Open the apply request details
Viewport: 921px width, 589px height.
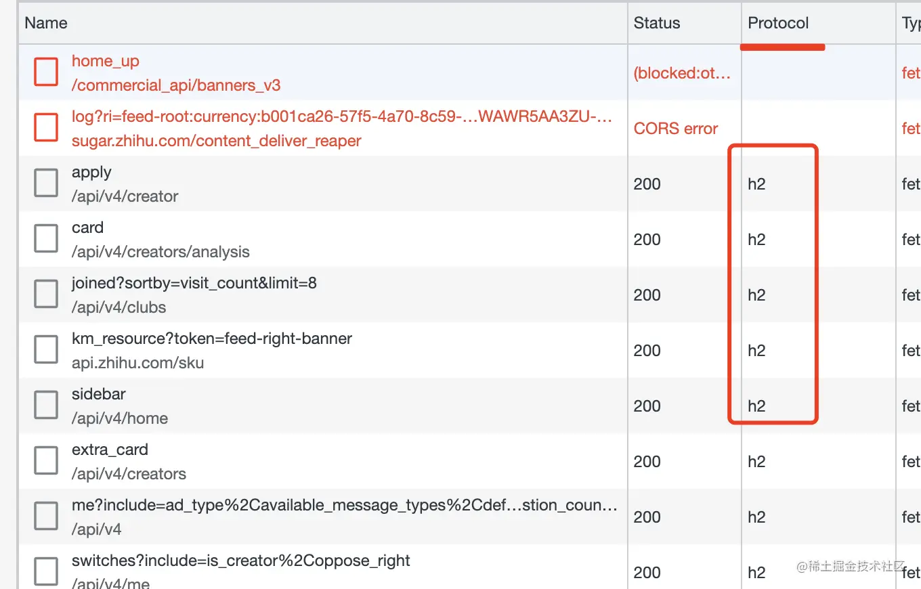pyautogui.click(x=91, y=173)
